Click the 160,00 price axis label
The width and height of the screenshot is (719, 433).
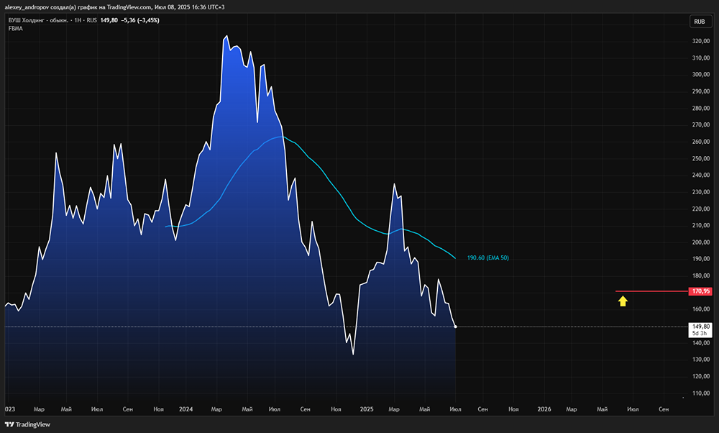pos(700,309)
